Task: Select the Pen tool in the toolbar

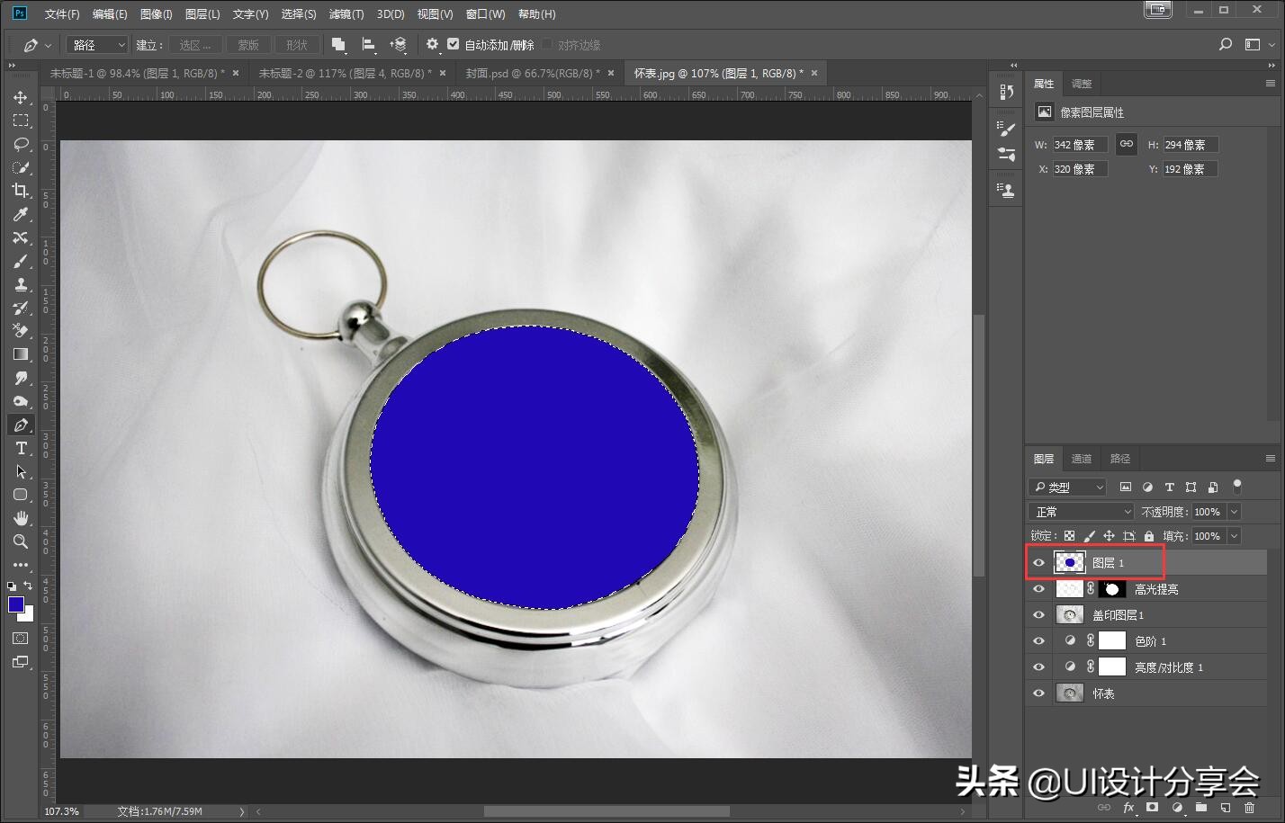Action: [20, 425]
